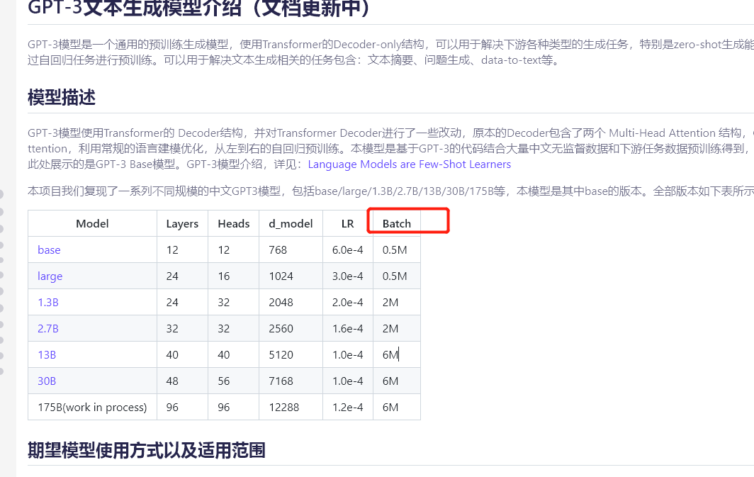The image size is (754, 477).
Task: Select Batch value 2M in 2.7B row
Action: pyautogui.click(x=390, y=329)
